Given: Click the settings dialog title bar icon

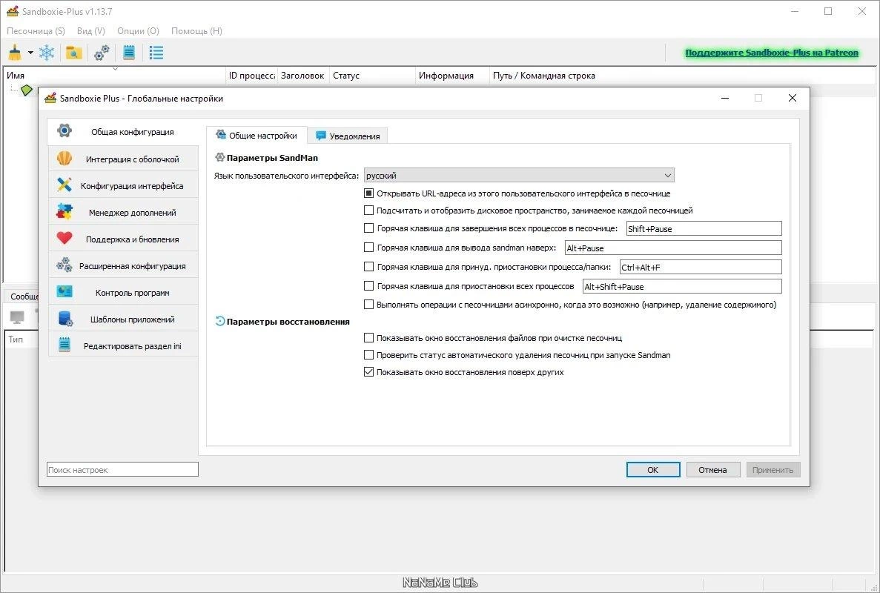Looking at the screenshot, I should [50, 98].
